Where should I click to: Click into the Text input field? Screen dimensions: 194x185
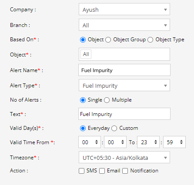[x=124, y=114]
